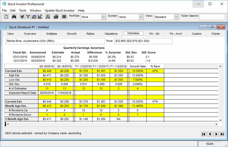Image resolution: width=228 pixels, height=147 pixels.
Task: Select the Month Ago Est. row label
Action: (21, 106)
